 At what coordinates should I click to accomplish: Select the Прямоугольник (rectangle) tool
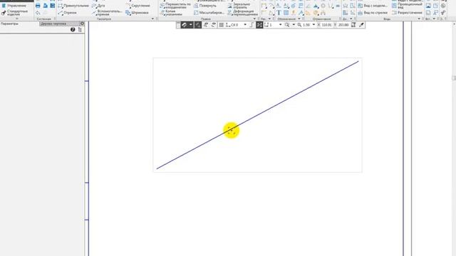[x=73, y=6]
